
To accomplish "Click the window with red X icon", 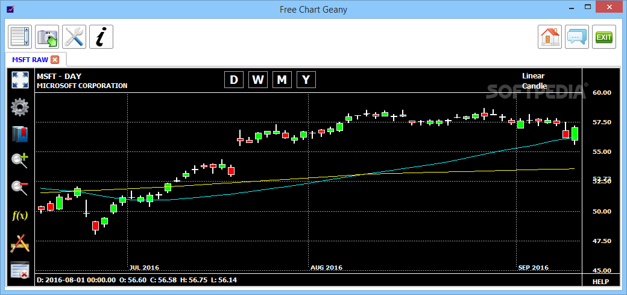I will tap(20, 270).
